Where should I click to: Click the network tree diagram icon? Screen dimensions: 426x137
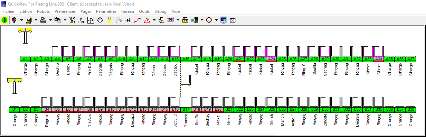coord(195,20)
